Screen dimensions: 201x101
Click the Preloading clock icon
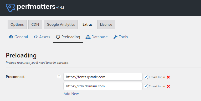pyautogui.click(x=58, y=37)
